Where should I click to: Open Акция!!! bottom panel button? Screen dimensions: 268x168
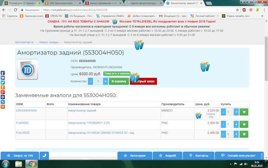(167, 156)
